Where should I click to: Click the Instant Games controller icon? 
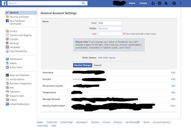7,79
